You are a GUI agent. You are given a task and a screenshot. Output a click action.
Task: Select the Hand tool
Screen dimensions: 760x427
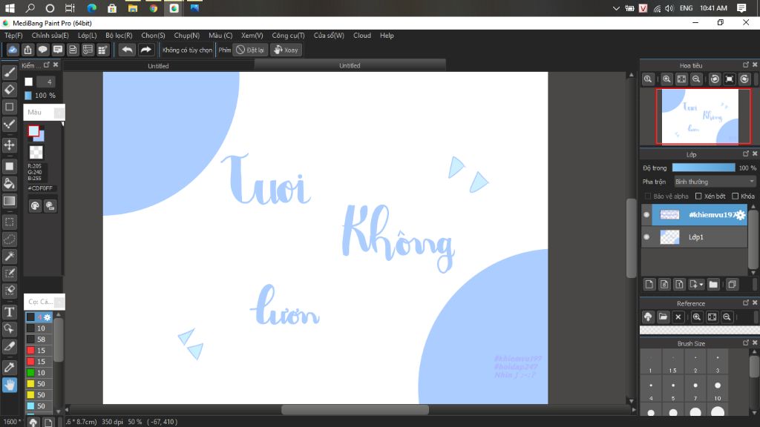pos(9,385)
